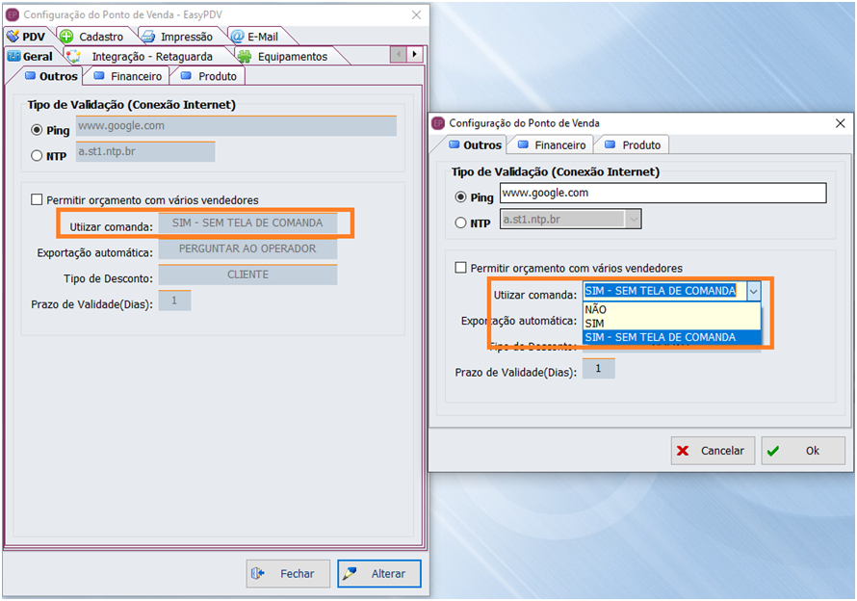This screenshot has height=601, width=857.
Task: Toggle vários vendedores checkbox in left window
Action: click(37, 200)
